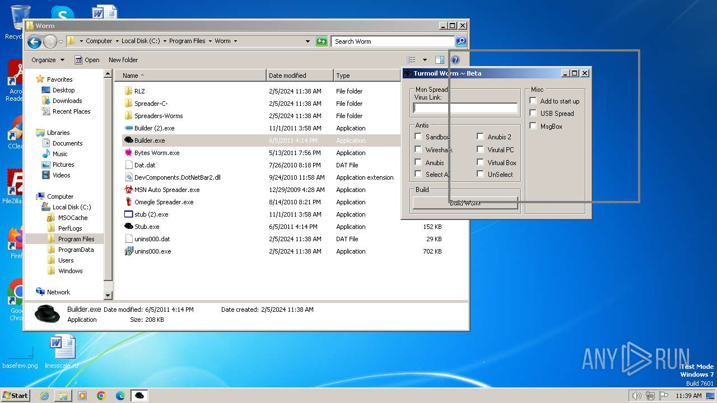The image size is (717, 403).
Task: Enable the Sandbox anti checkbox
Action: tap(418, 137)
